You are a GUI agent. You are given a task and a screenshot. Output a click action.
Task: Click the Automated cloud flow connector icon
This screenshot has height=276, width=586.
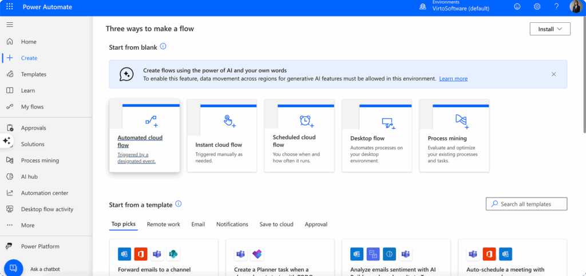tap(151, 121)
